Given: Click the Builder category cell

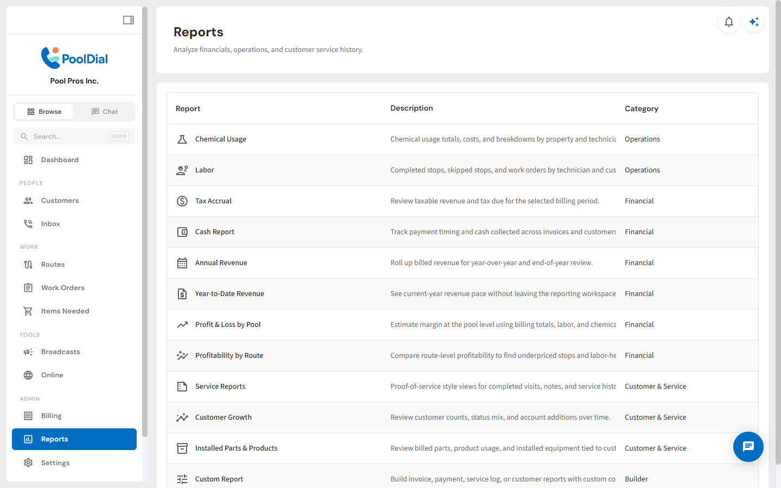Looking at the screenshot, I should [x=636, y=479].
